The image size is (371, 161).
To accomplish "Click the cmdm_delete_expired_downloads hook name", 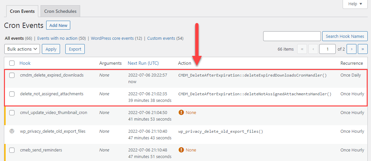I will point(52,76).
